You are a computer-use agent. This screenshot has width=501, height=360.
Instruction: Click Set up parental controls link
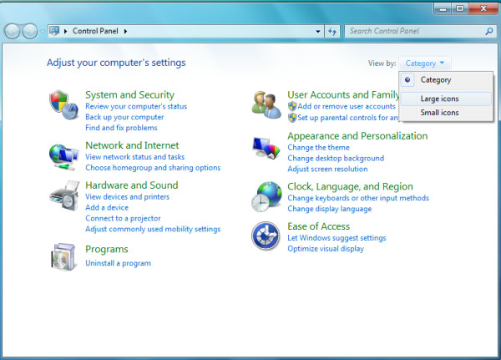click(347, 118)
